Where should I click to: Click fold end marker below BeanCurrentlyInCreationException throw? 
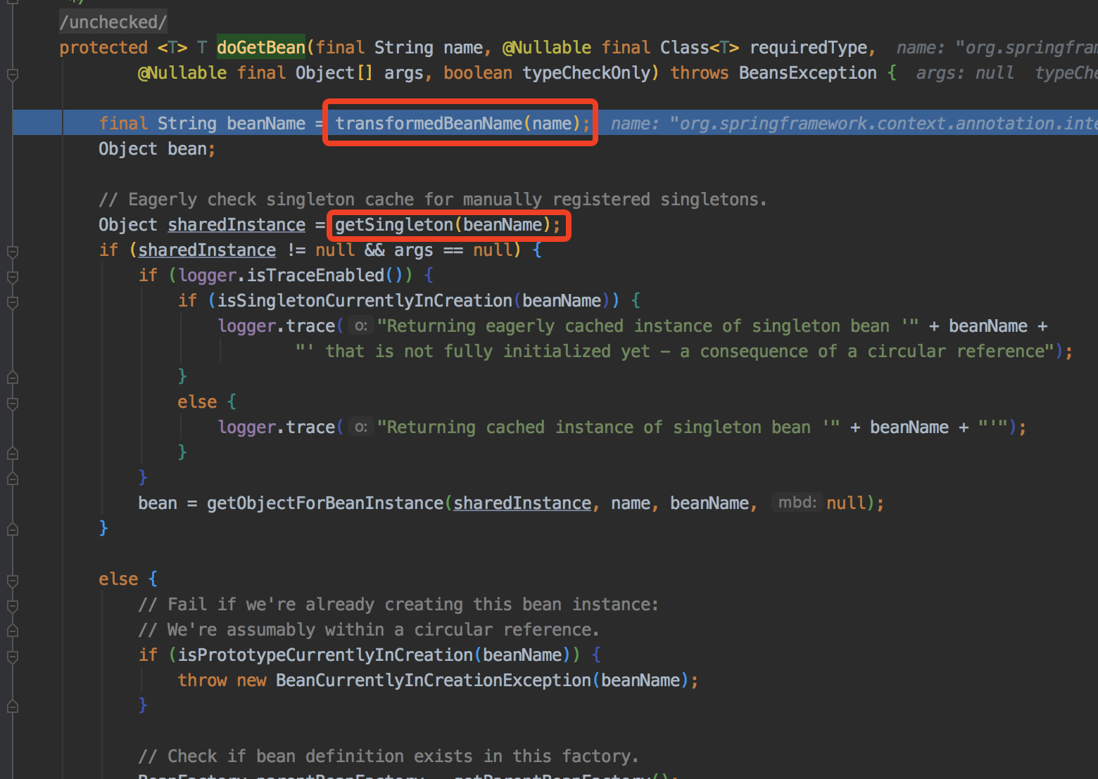[12, 707]
